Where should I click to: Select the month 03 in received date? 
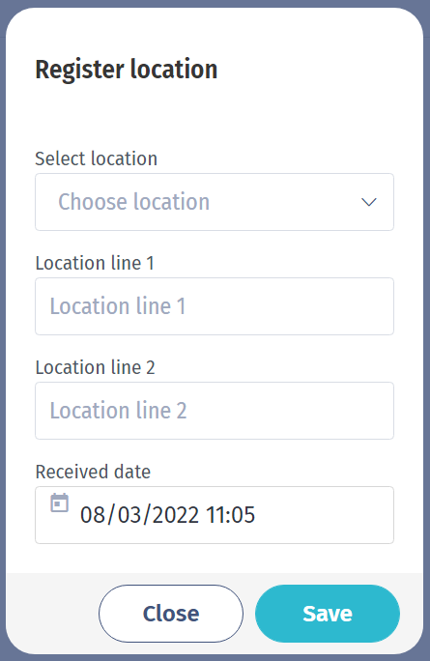point(129,515)
